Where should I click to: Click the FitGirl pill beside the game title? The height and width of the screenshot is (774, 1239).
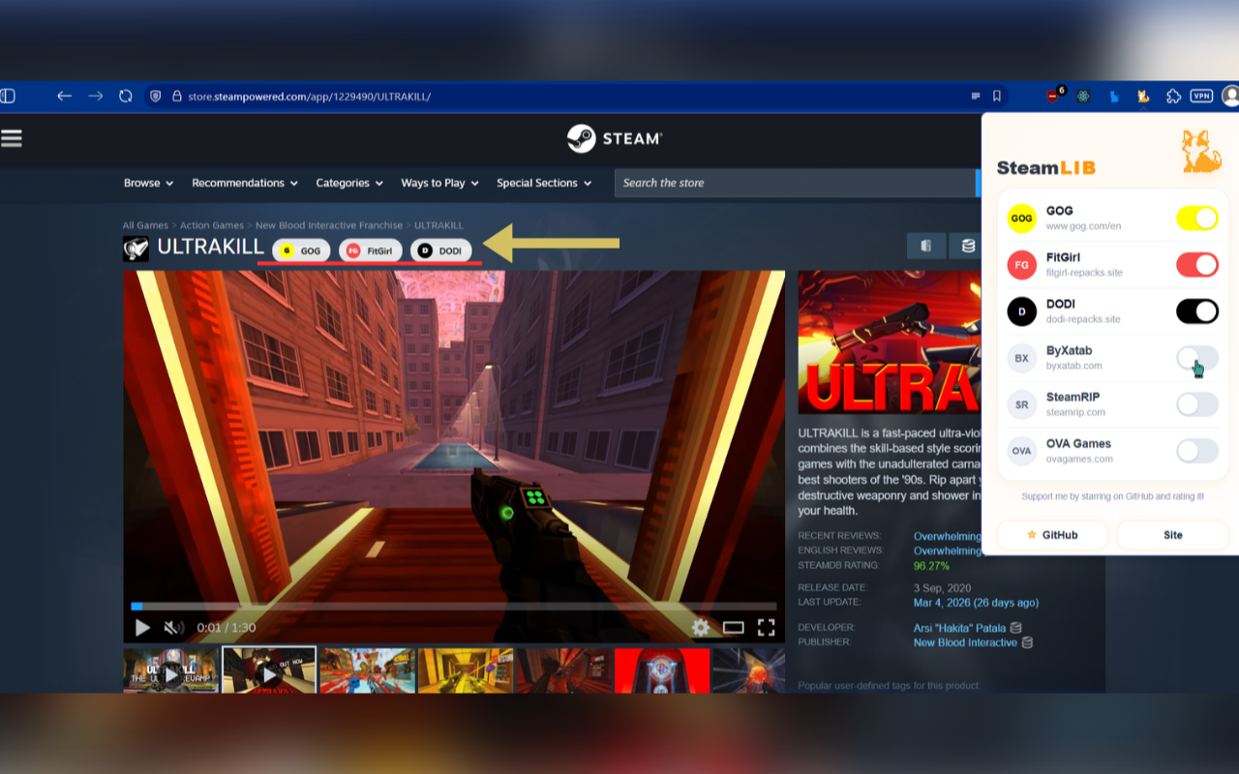click(370, 251)
